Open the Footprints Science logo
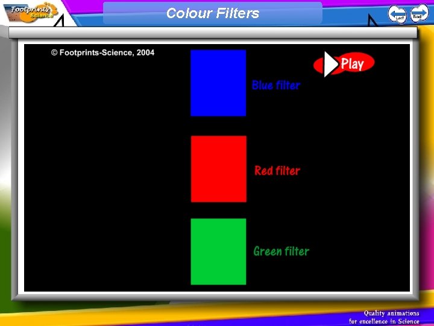 [x=31, y=12]
